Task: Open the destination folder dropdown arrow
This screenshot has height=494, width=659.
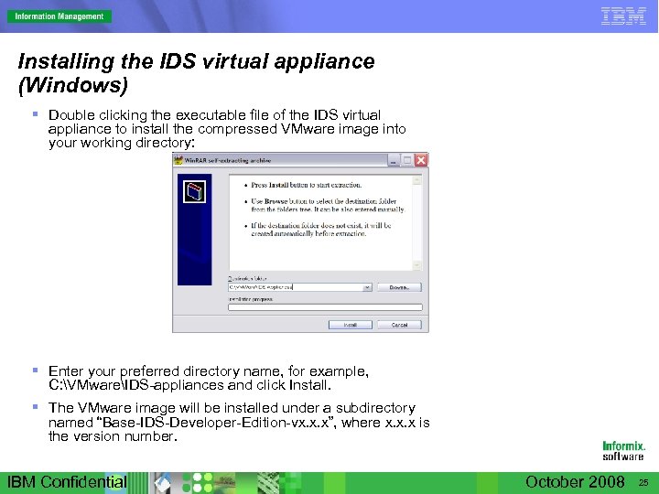Action: click(367, 287)
